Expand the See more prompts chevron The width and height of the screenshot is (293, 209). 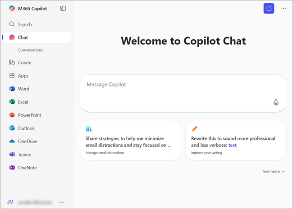(x=274, y=172)
